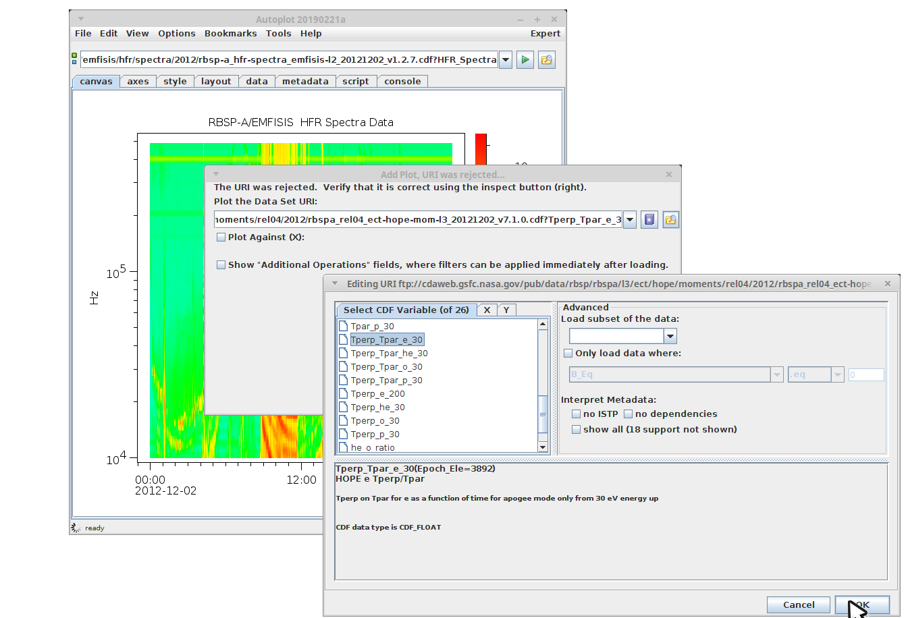
Task: Check 'show all (18 support not shown)'
Action: pos(576,430)
